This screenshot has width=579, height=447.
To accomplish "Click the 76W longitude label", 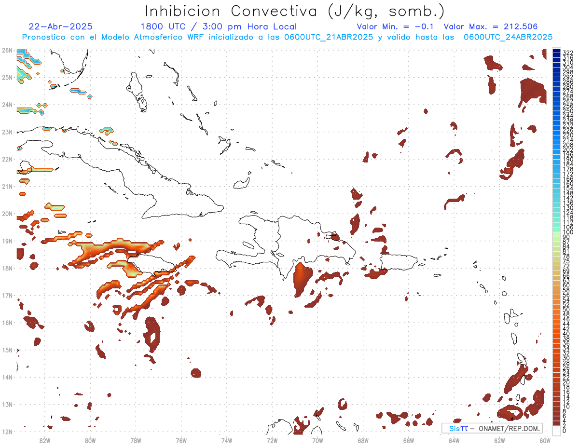I will point(181,440).
